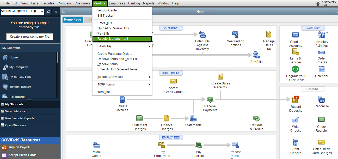Open Run Favorite Reports section
Viewport: 338px width, 159px height.
(30, 118)
